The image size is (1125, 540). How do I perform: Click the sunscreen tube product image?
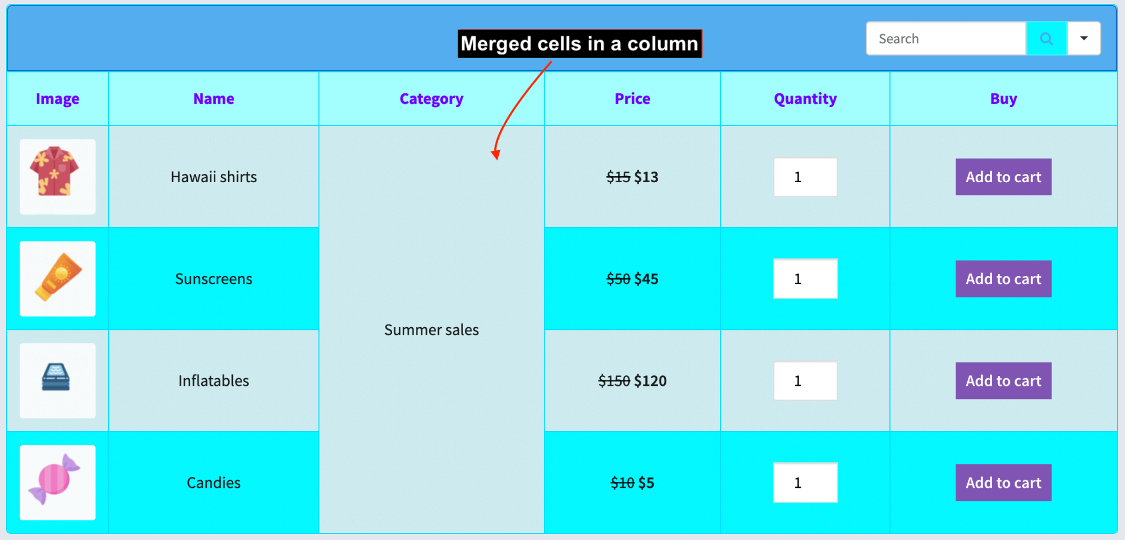click(x=57, y=279)
